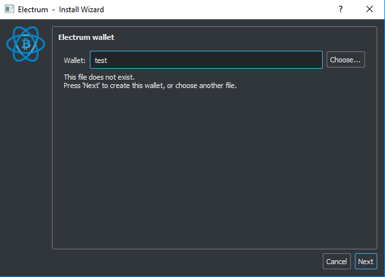Click the Electrum app icon in title bar
Image resolution: width=385 pixels, height=277 pixels.
pyautogui.click(x=10, y=10)
